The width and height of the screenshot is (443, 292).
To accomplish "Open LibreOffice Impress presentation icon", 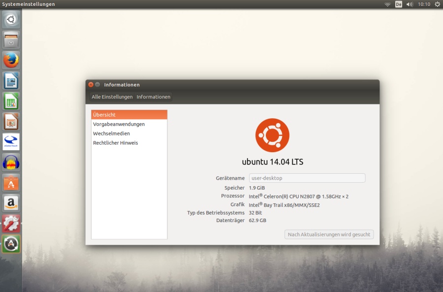I will coord(11,122).
